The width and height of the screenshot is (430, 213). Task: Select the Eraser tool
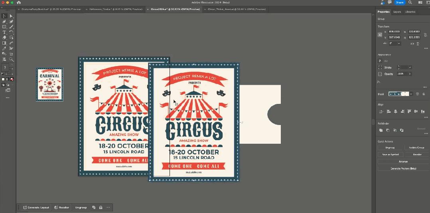tap(4, 37)
